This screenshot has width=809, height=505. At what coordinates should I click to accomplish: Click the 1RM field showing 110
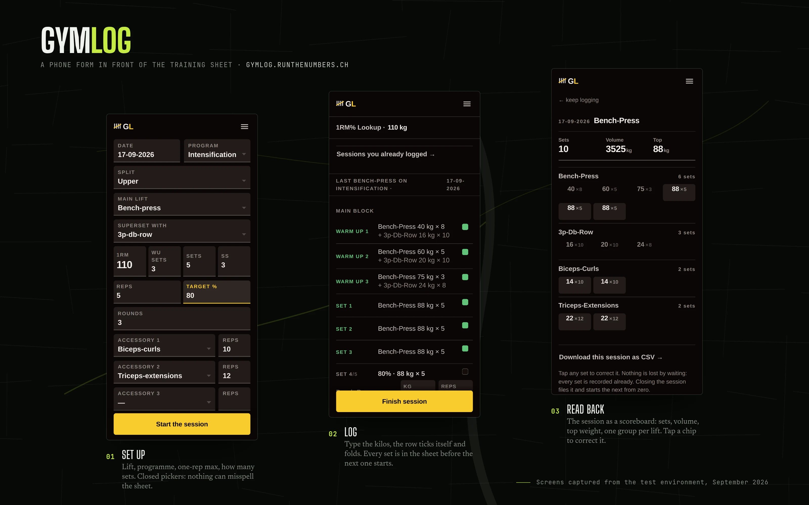(130, 261)
